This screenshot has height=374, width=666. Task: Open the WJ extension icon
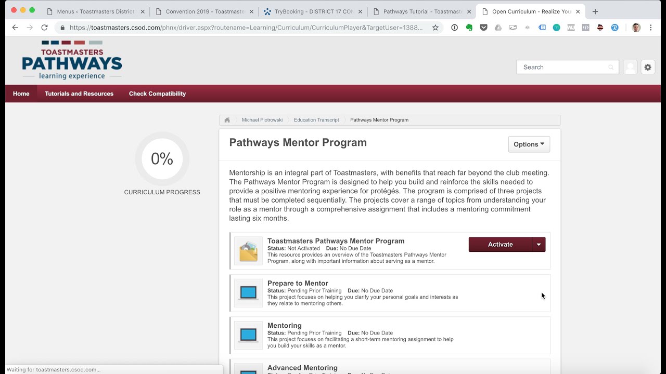[x=571, y=28]
